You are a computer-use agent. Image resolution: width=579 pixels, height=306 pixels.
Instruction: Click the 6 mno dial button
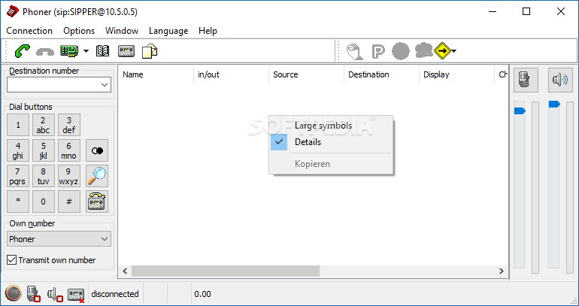(x=69, y=150)
